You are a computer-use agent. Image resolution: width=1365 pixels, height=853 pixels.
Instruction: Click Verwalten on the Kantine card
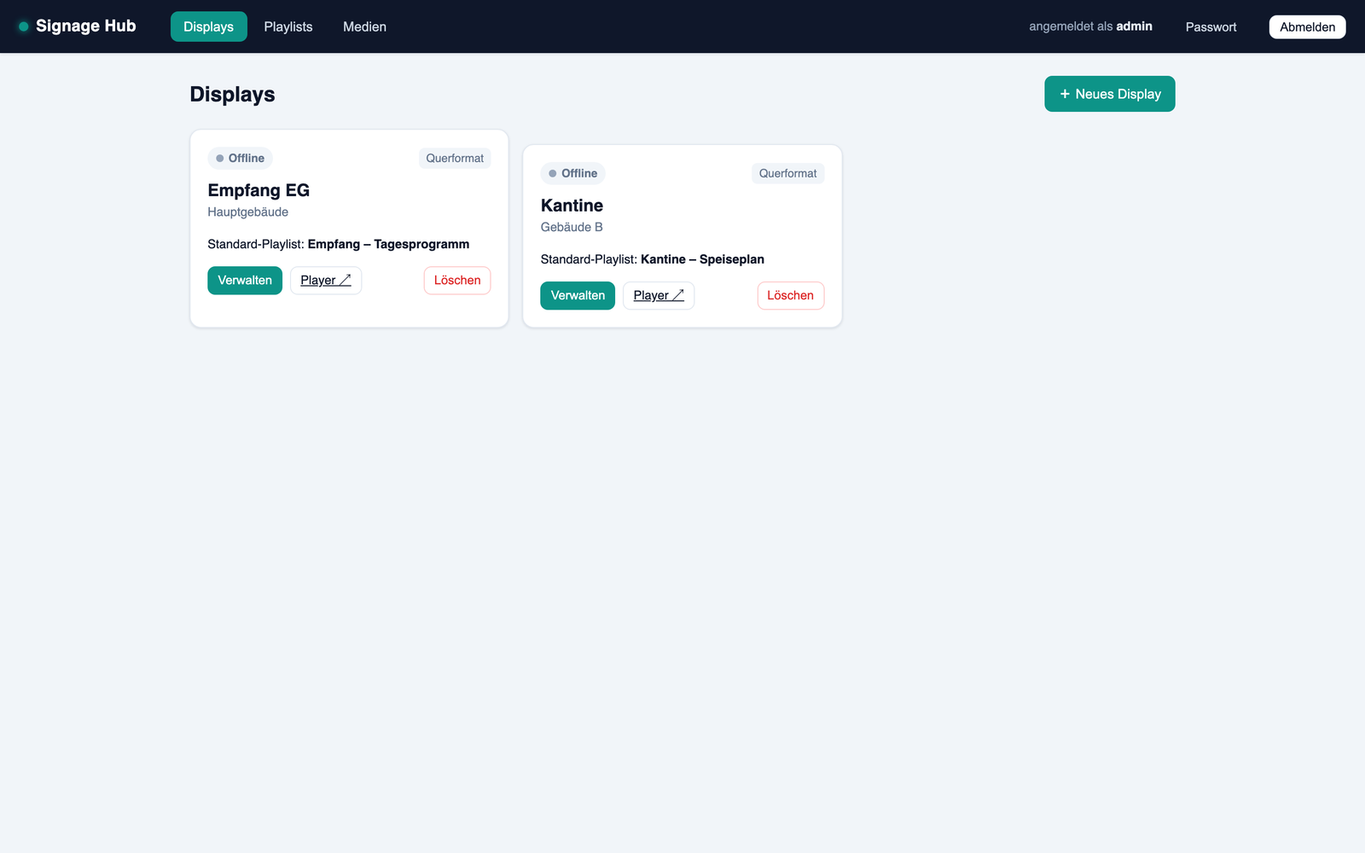(578, 295)
